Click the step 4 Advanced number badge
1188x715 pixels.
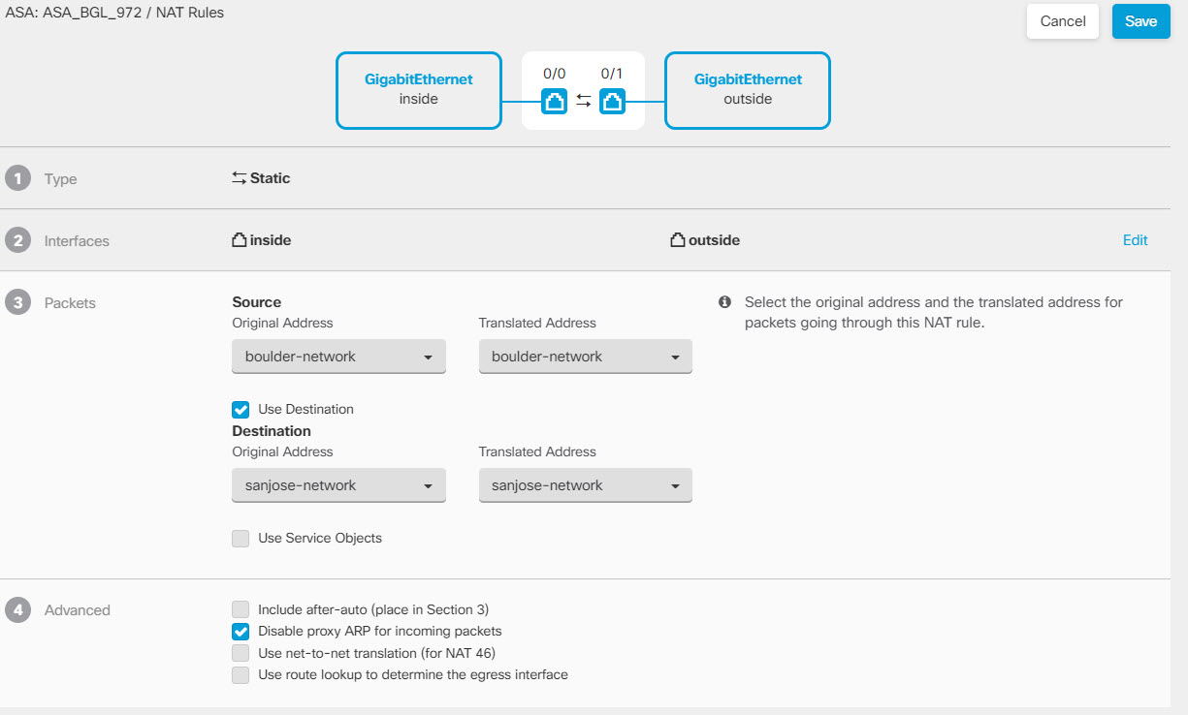click(x=16, y=609)
